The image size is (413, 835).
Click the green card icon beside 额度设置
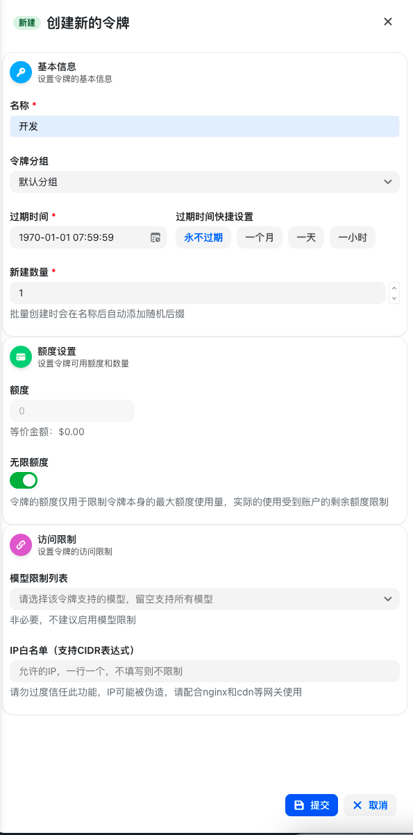21,357
